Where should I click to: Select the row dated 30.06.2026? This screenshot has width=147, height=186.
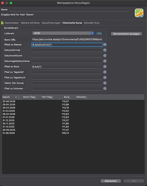pyautogui.click(x=73, y=102)
